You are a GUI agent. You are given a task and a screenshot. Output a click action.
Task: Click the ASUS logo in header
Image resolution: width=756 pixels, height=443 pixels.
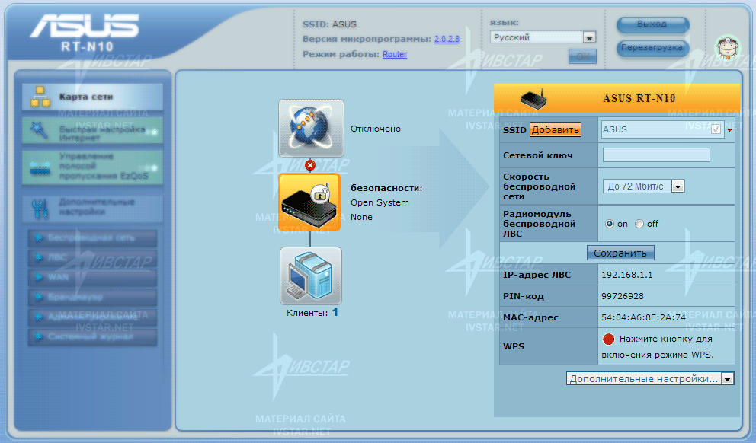85,26
